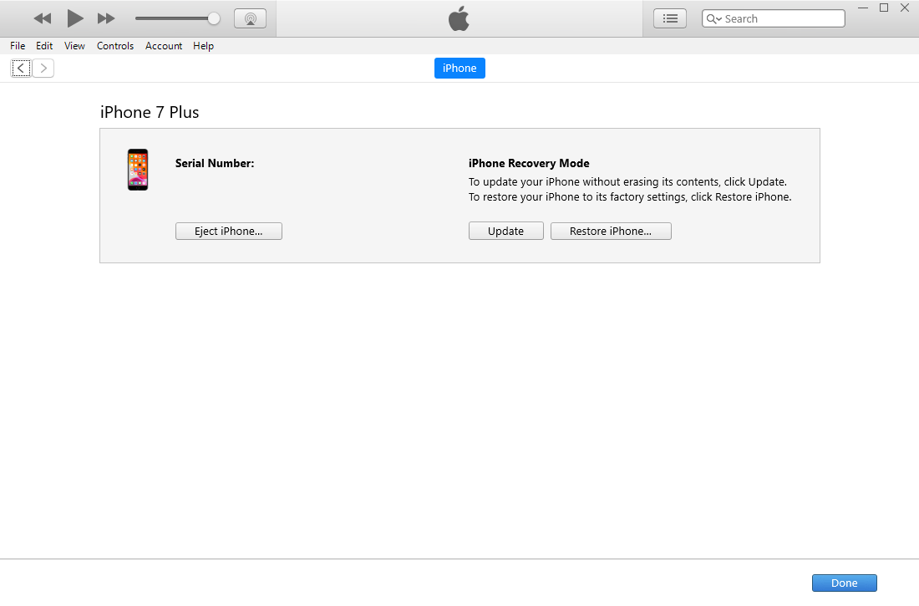
Task: Open the Account menu
Action: 164,46
